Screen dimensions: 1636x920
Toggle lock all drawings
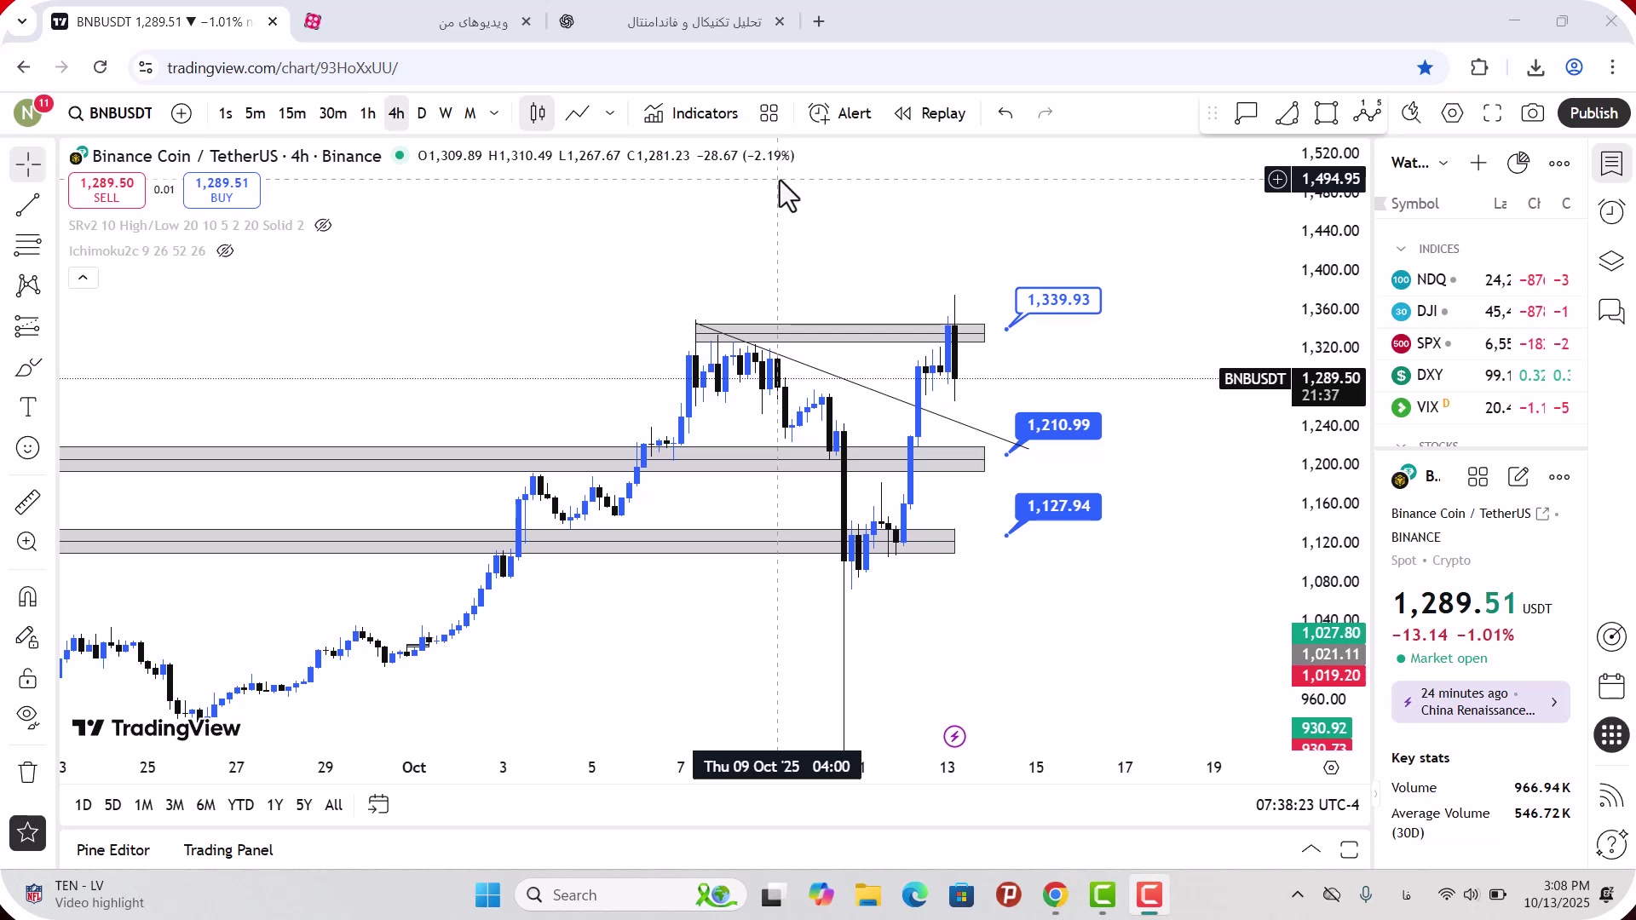click(27, 678)
